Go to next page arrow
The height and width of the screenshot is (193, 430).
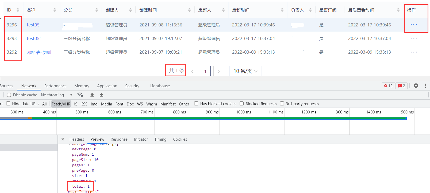pyautogui.click(x=219, y=71)
